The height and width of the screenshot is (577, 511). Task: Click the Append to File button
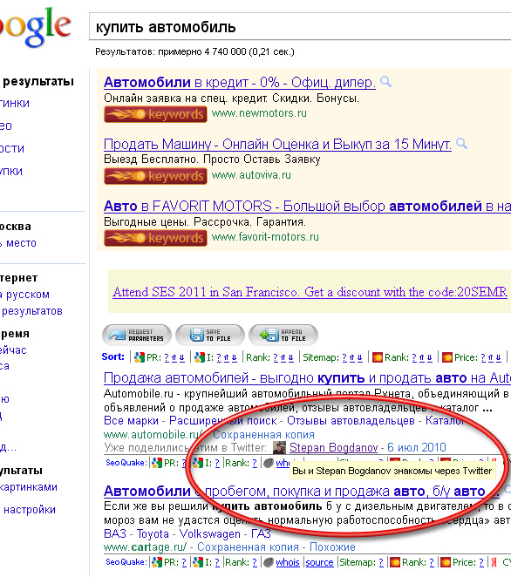pyautogui.click(x=283, y=335)
